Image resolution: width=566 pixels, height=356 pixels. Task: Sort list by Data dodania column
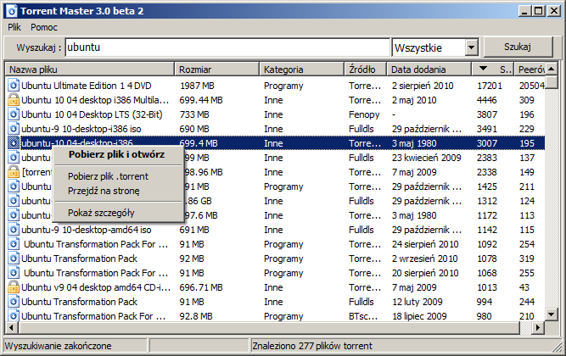tap(429, 69)
